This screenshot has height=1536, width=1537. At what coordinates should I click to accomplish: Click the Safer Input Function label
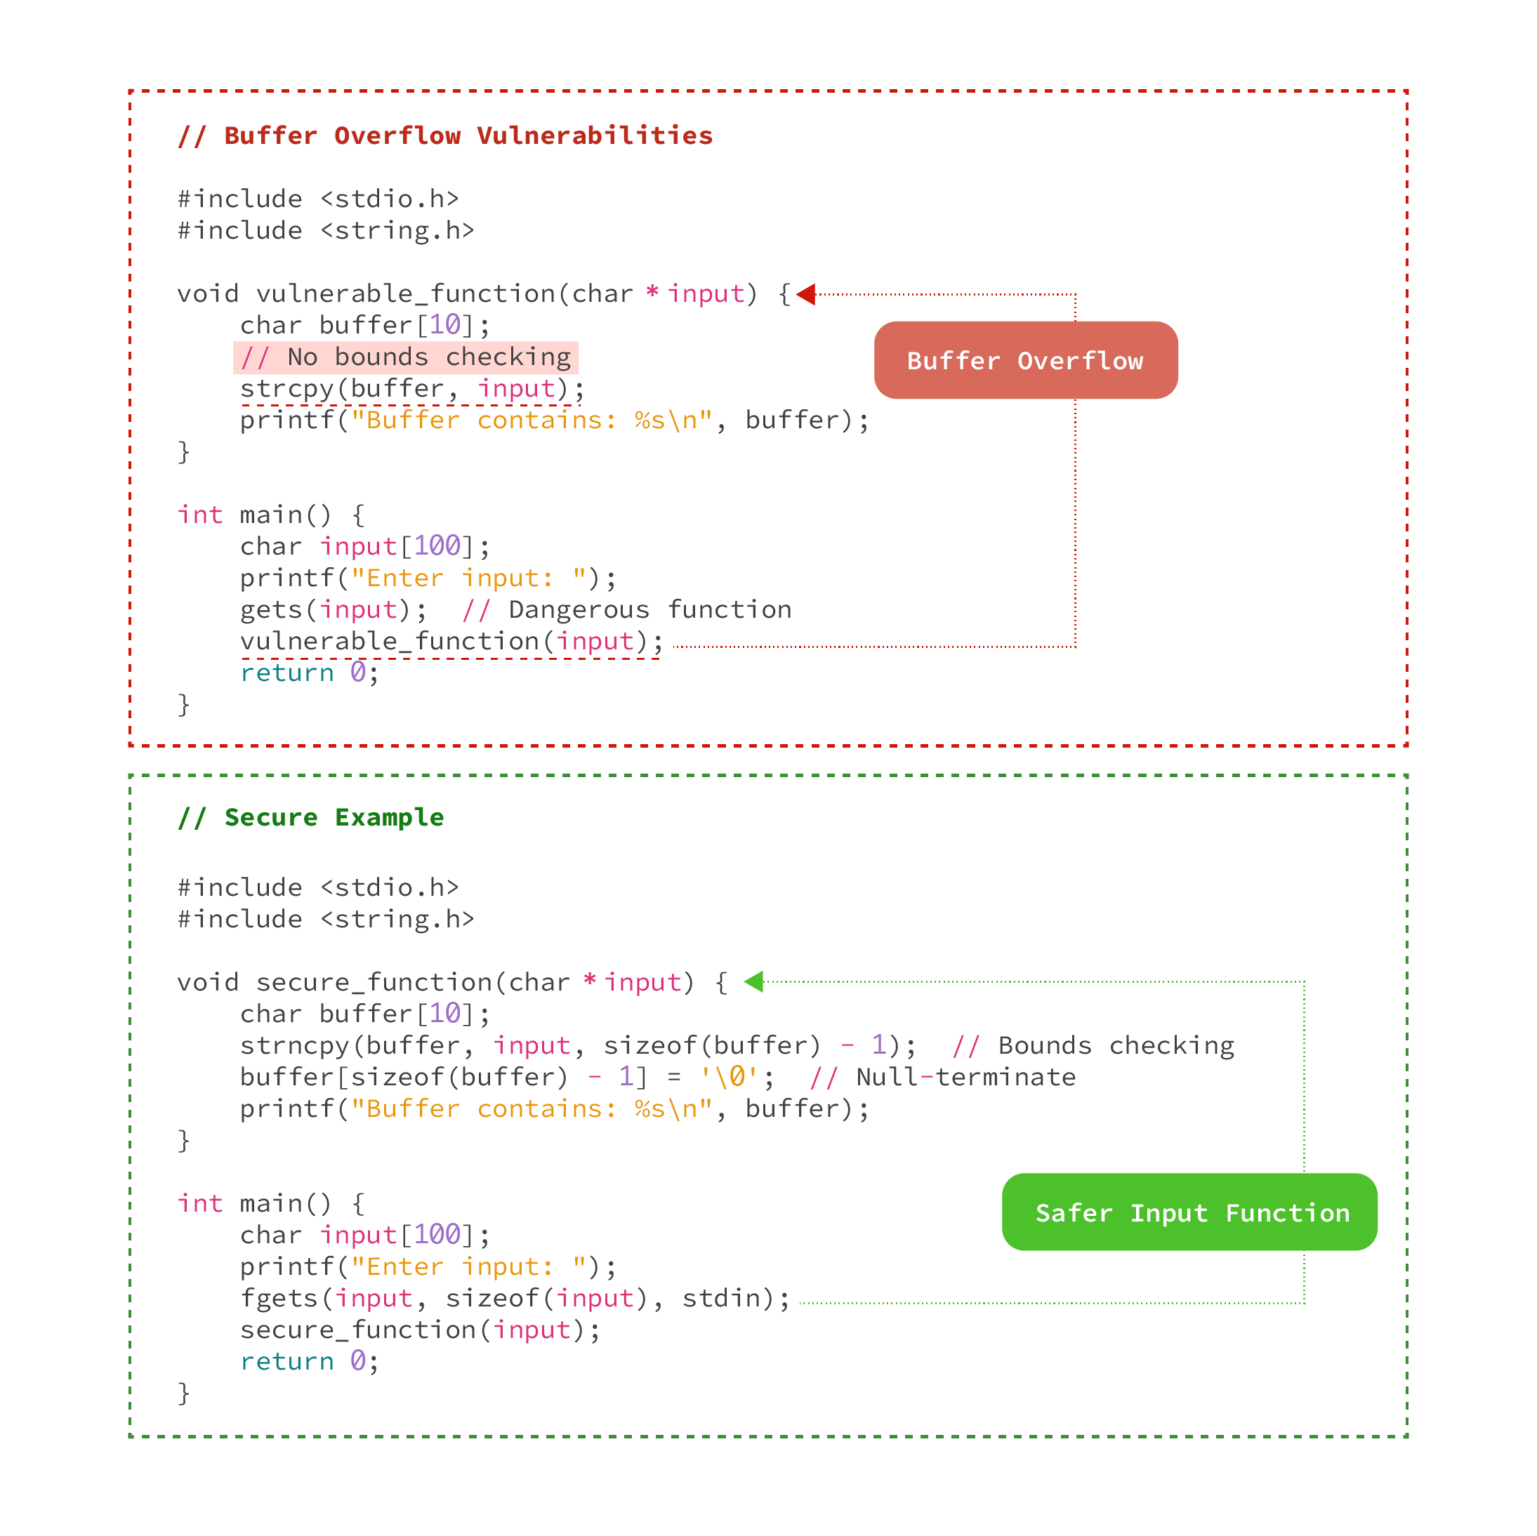point(1189,1212)
